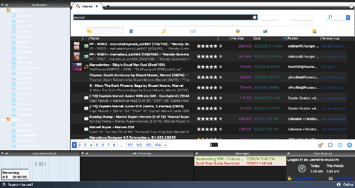
Task: Rate Thanos: Death Sentence result with stars
Action: point(207,77)
